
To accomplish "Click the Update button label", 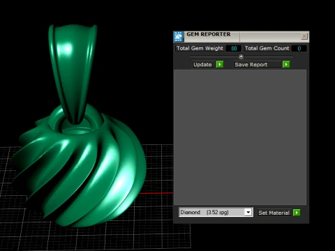I will click(202, 64).
